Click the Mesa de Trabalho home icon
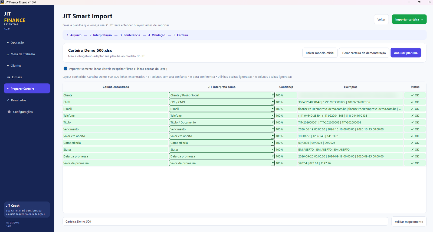 (x=8, y=54)
